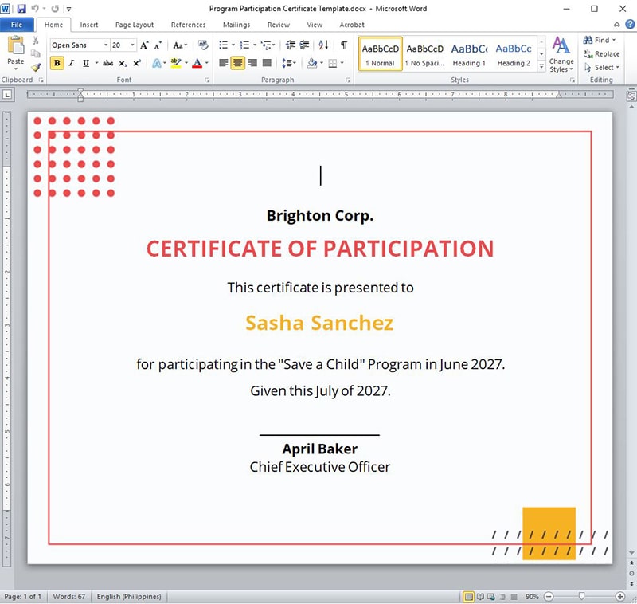Switch to the Insert ribbon tab
Screen dimensions: 637x604
pos(89,25)
